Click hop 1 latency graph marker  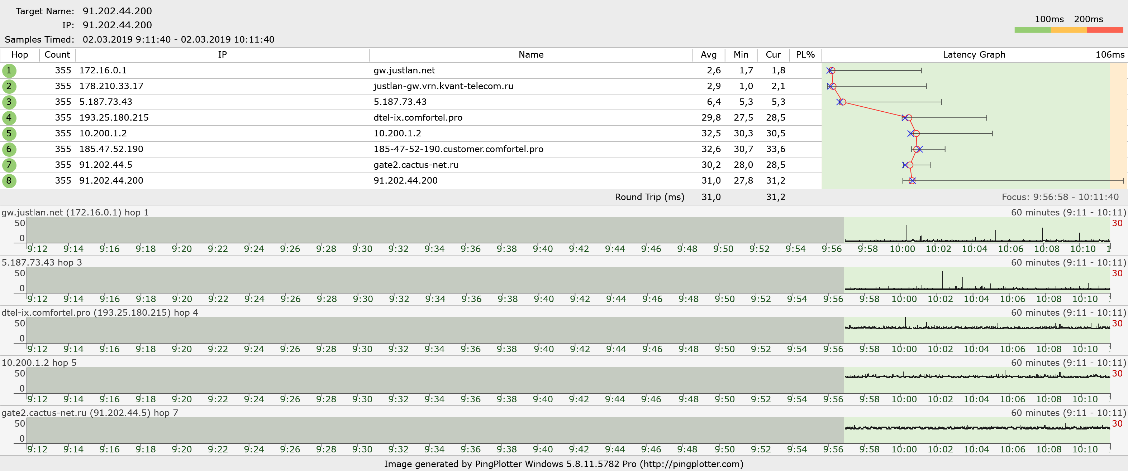coord(832,71)
